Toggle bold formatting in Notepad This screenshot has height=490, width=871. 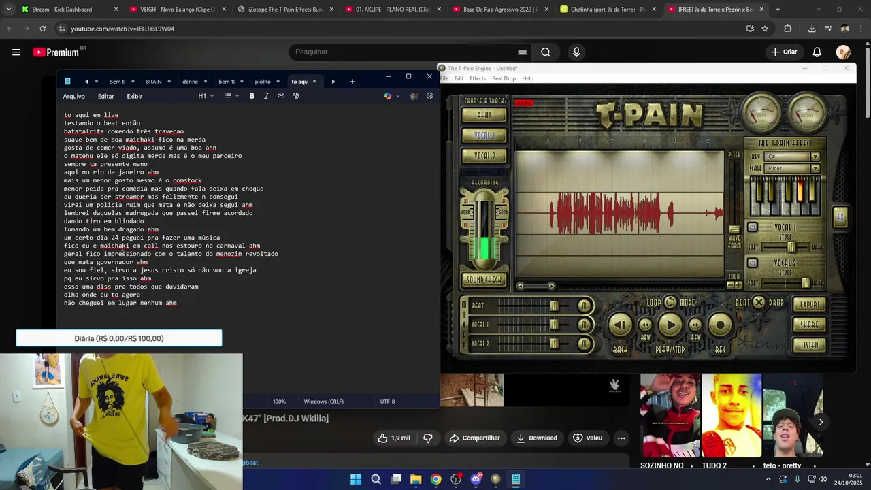pyautogui.click(x=252, y=96)
